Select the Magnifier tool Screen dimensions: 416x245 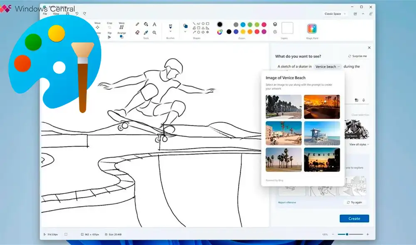coord(154,33)
